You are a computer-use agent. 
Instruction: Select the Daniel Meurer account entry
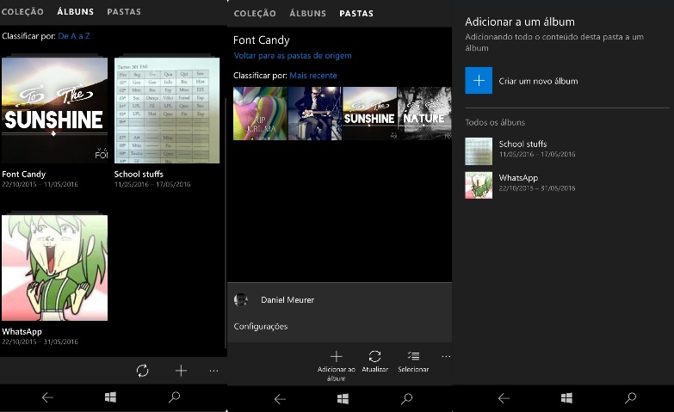pos(287,300)
